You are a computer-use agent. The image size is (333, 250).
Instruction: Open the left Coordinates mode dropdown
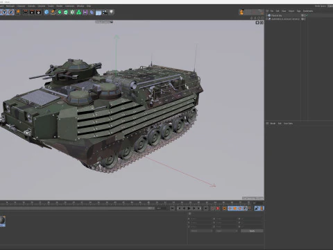click(200, 231)
